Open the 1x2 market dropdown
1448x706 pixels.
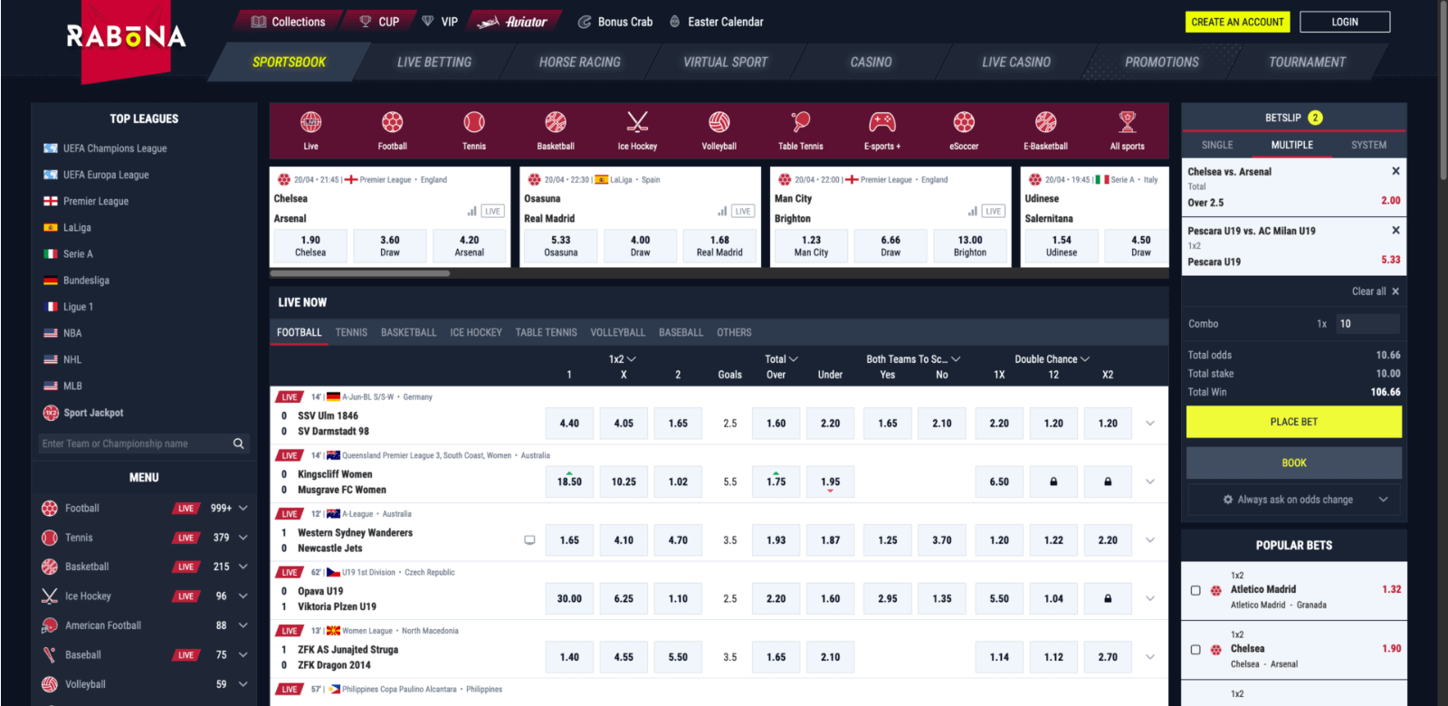[x=623, y=359]
